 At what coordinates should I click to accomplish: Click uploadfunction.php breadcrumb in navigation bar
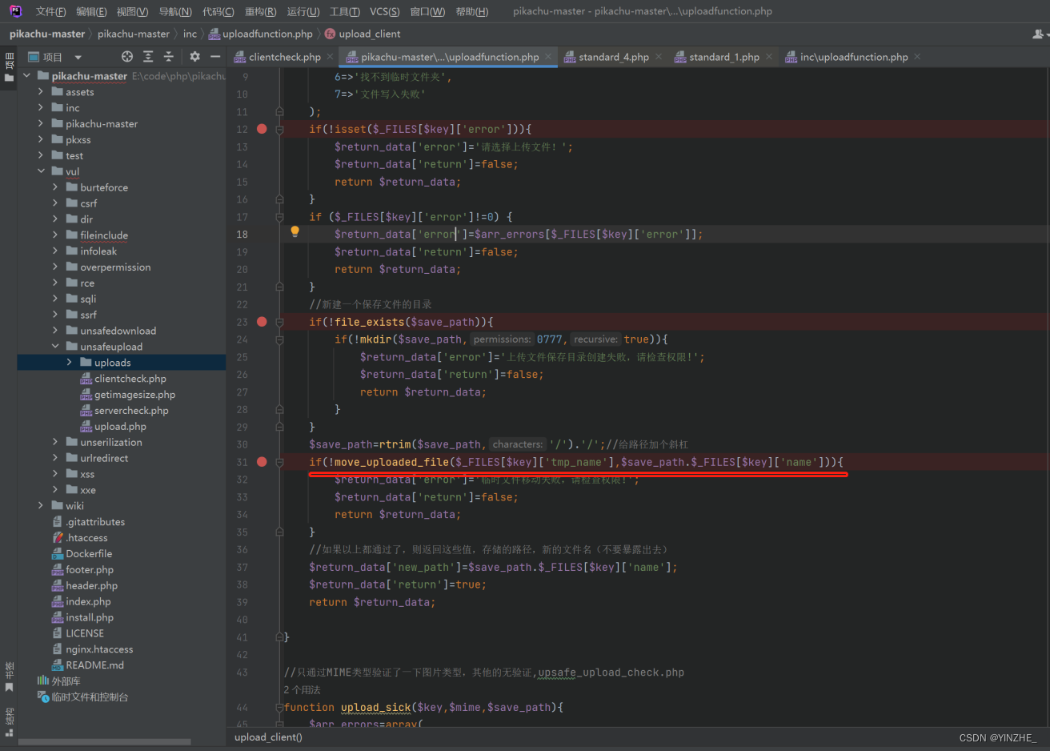(x=261, y=34)
